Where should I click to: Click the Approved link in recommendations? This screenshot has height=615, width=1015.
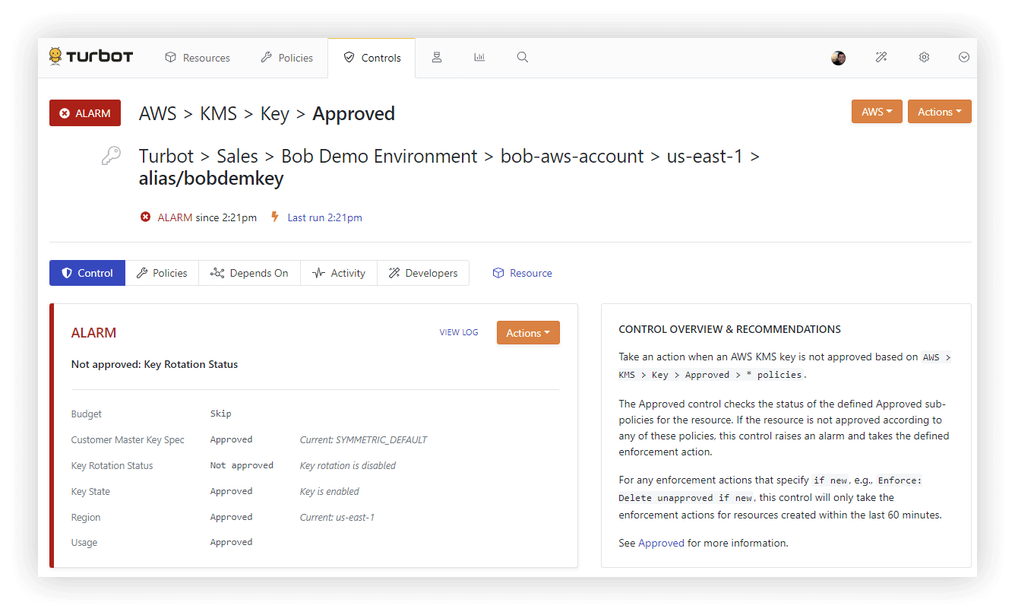tap(661, 543)
